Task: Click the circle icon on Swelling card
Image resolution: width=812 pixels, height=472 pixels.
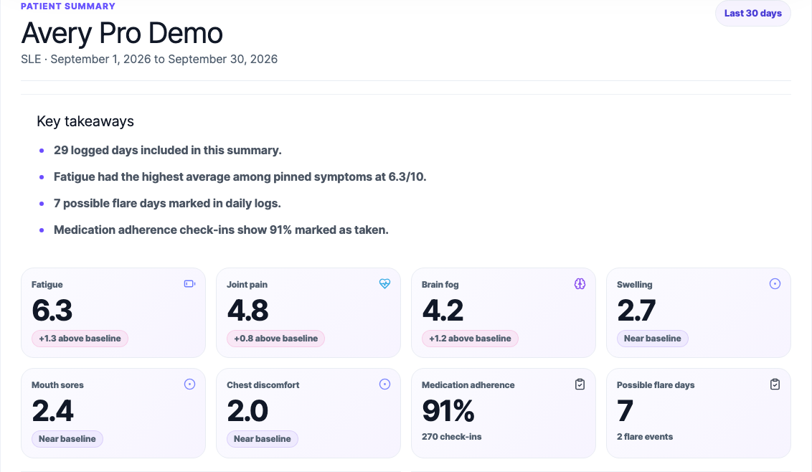Action: point(775,283)
